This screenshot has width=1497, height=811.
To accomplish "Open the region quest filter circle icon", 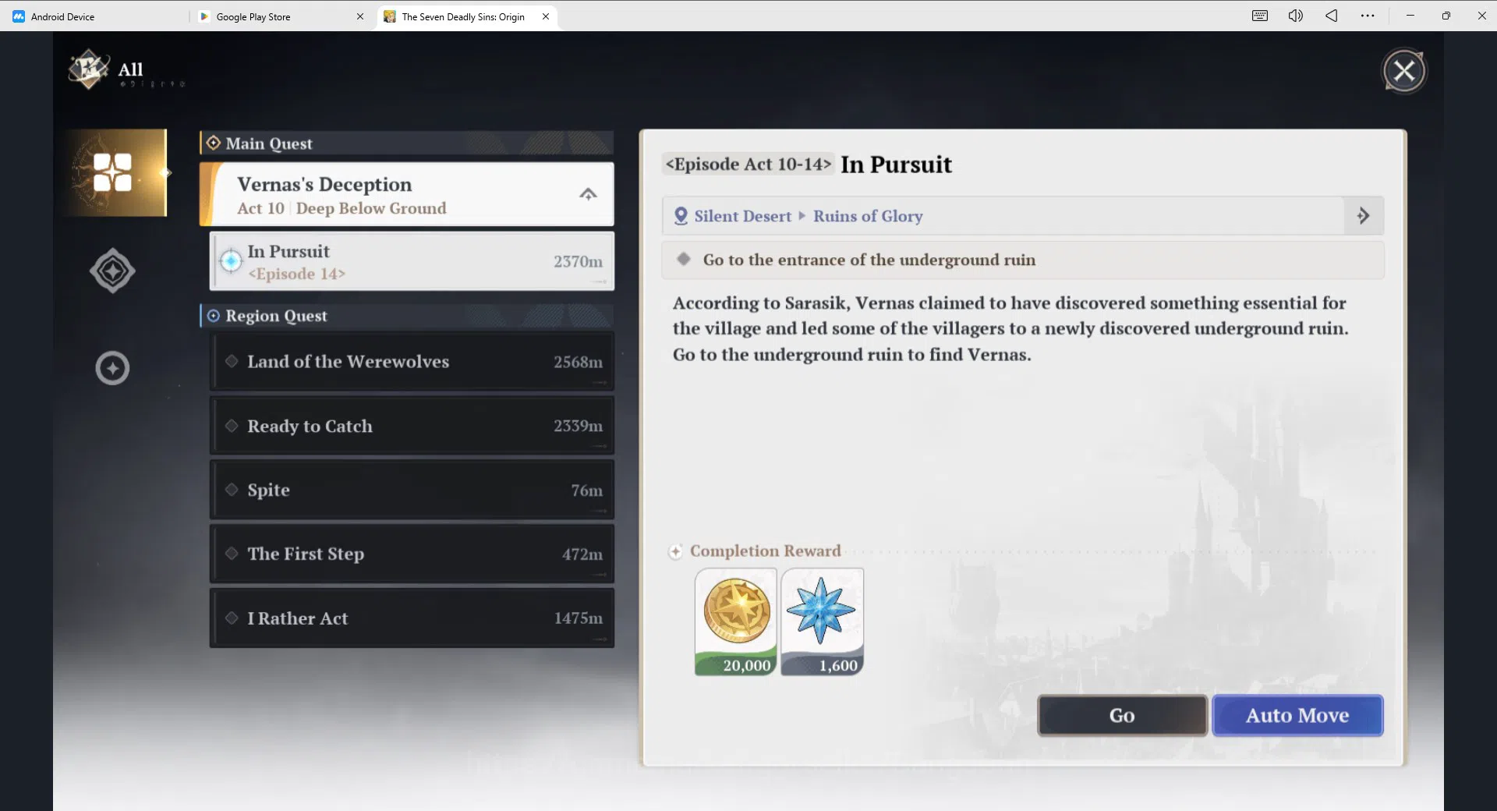I will (x=112, y=368).
